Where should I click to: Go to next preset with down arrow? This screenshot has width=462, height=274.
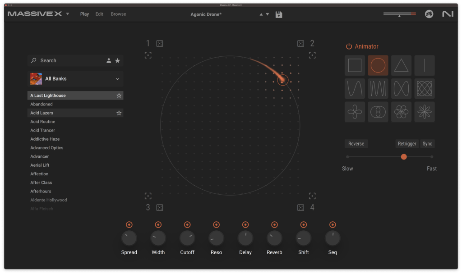[x=268, y=14]
